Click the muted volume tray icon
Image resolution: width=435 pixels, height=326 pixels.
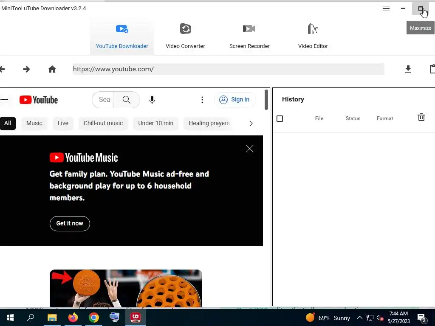(x=380, y=318)
